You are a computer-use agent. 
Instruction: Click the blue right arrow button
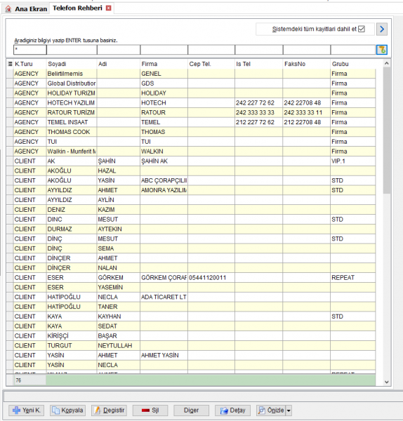[x=382, y=29]
